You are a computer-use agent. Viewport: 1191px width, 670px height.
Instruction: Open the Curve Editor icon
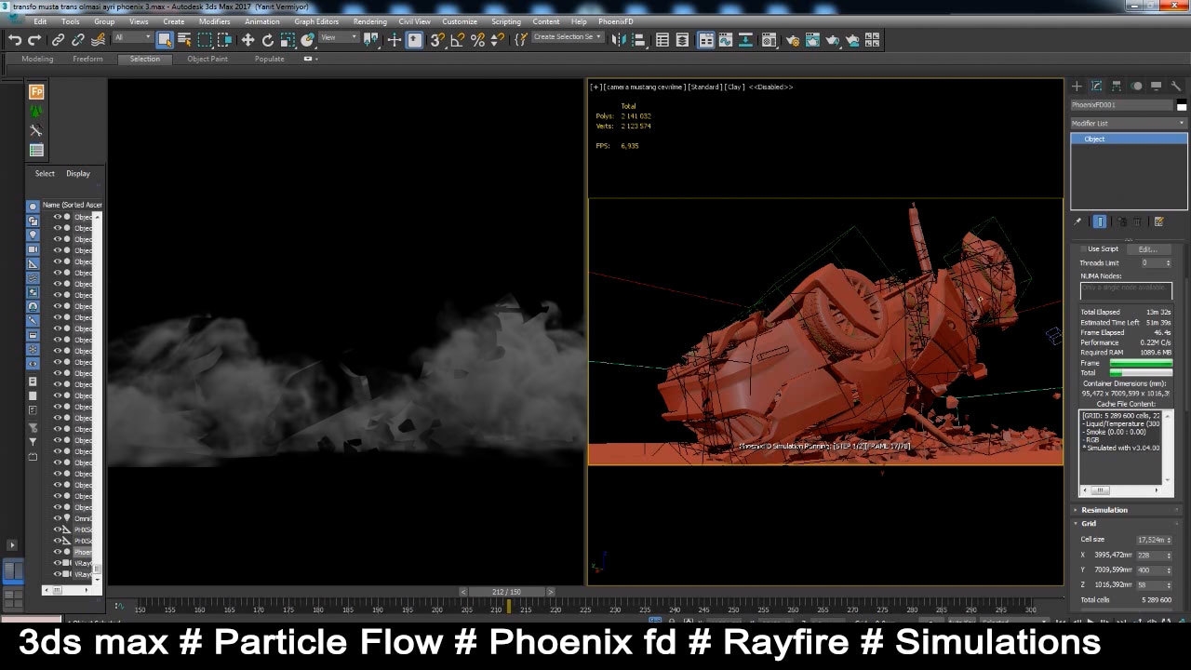(x=726, y=40)
